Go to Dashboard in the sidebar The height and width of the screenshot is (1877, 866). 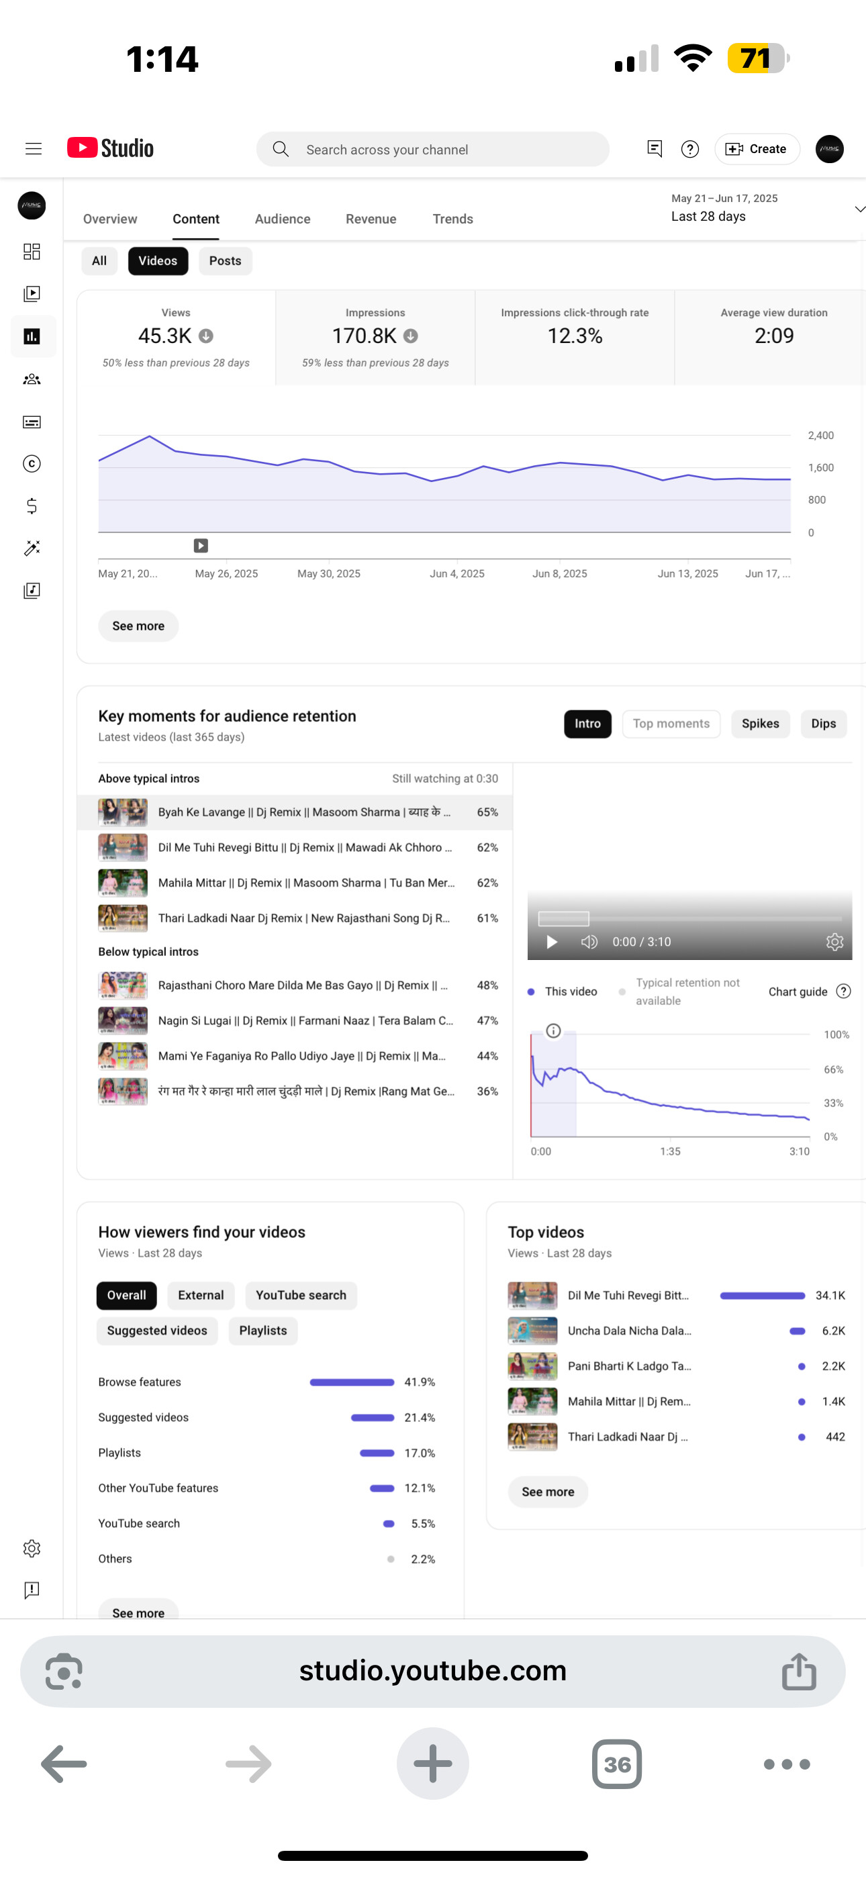[x=32, y=251]
